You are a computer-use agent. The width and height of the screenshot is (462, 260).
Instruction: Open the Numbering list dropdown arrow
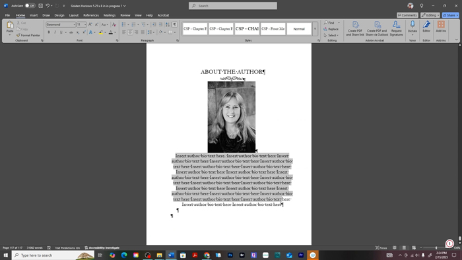(x=138, y=24)
